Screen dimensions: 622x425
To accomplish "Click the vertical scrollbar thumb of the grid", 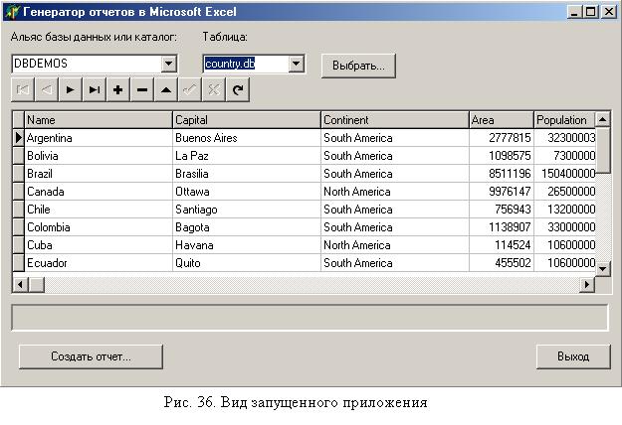I will (602, 150).
